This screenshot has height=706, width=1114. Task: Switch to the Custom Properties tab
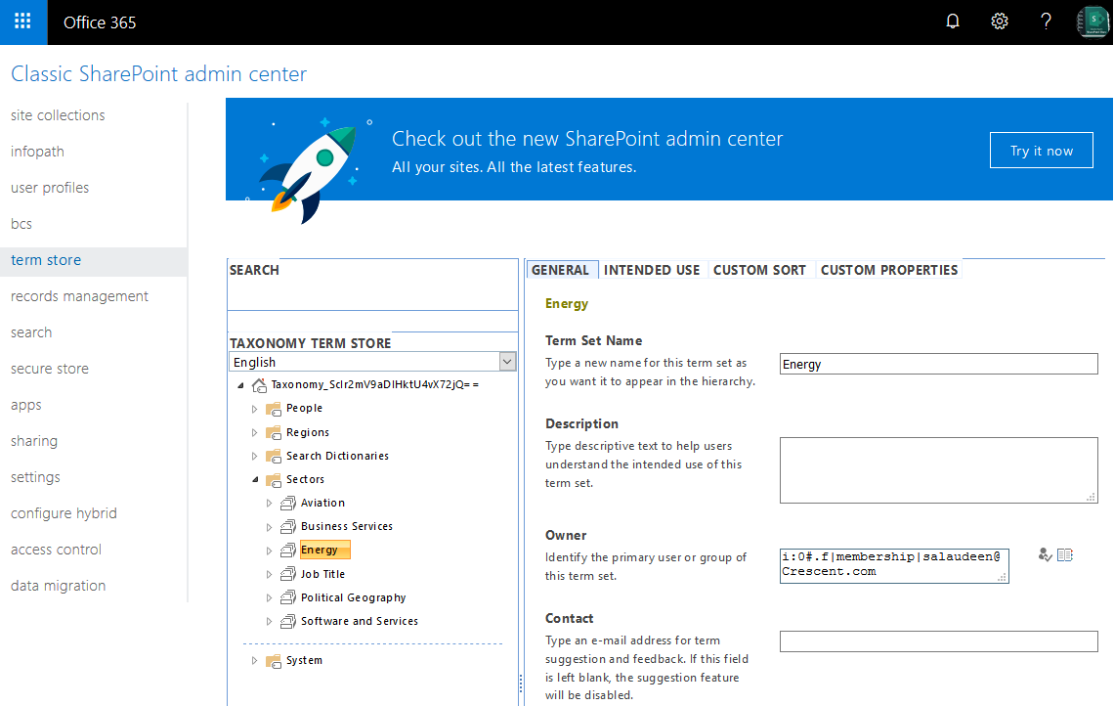click(889, 270)
